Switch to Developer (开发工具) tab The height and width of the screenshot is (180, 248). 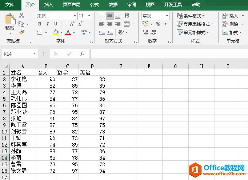point(173,5)
